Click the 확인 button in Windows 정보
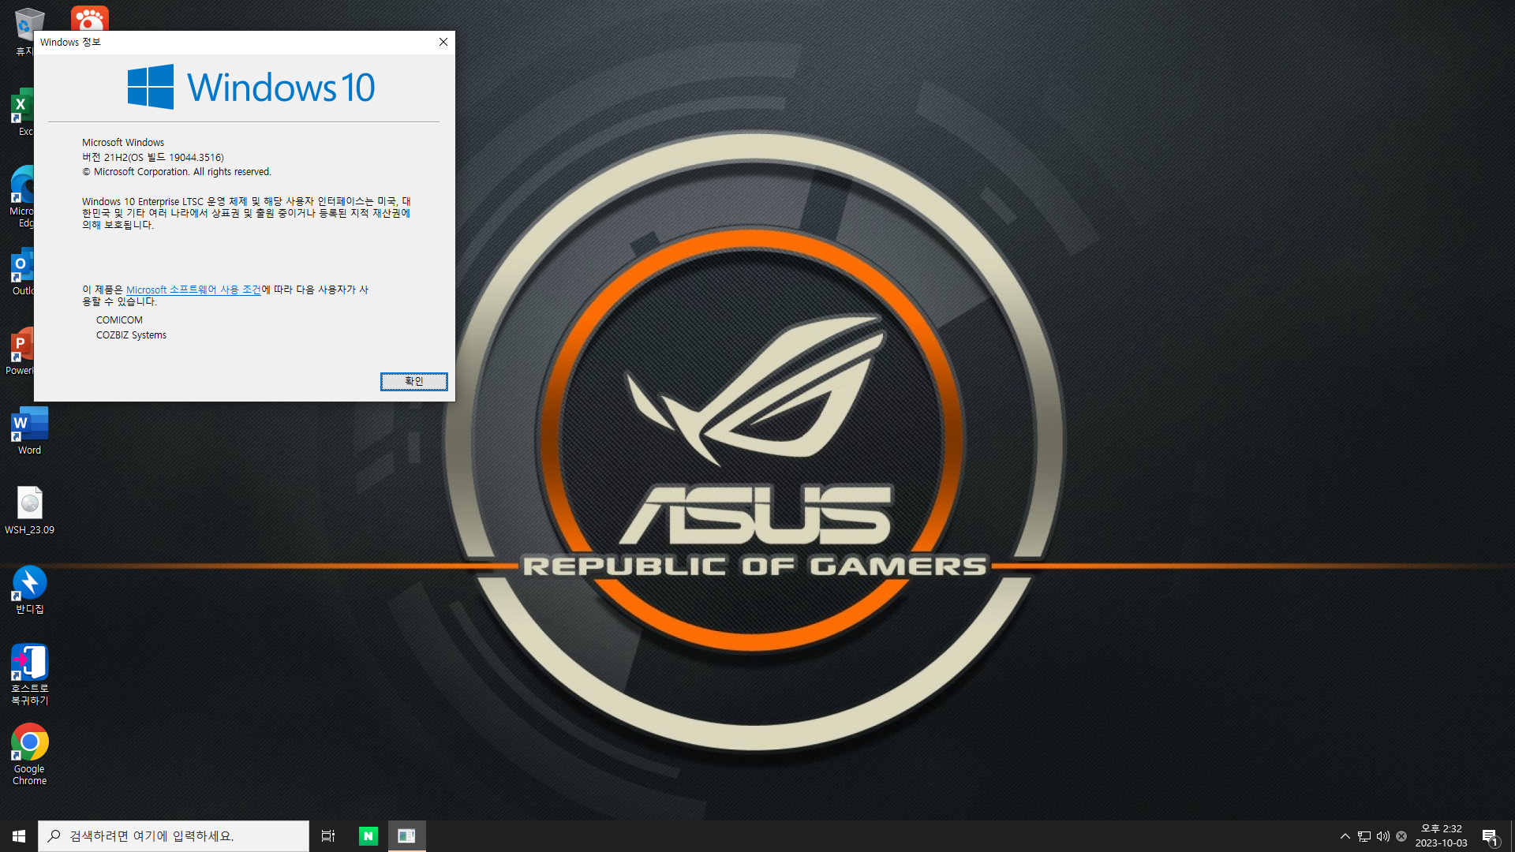 (413, 381)
